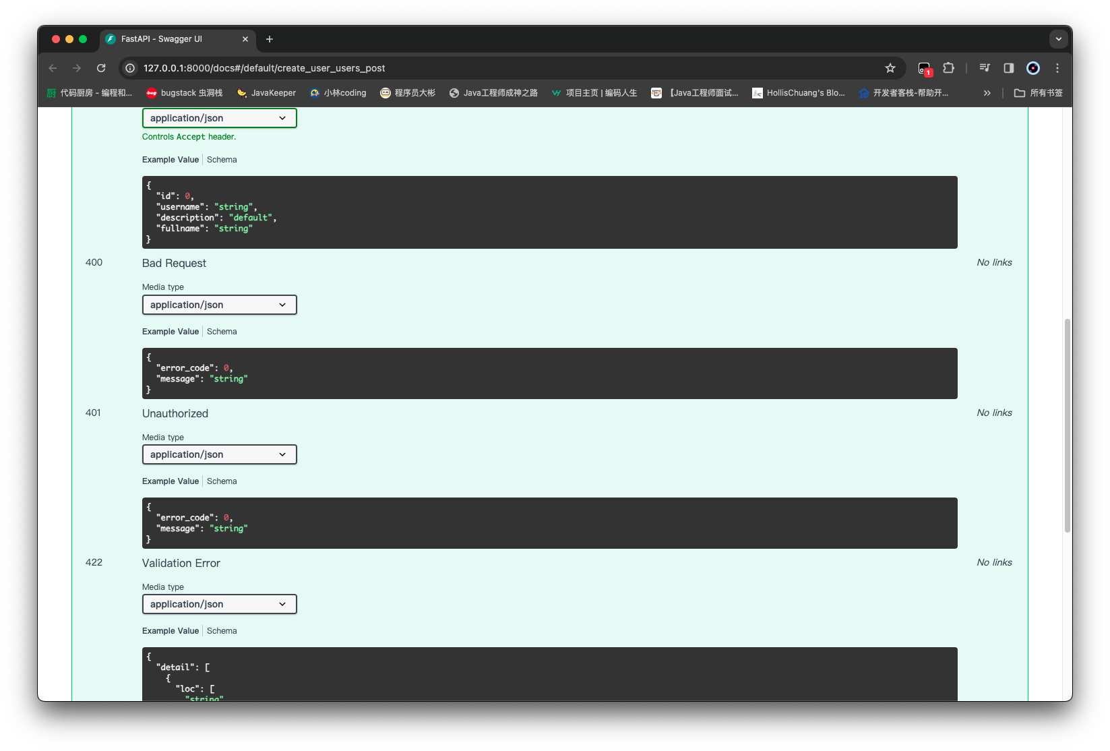This screenshot has width=1110, height=751.
Task: Open the 422 Validation Error media type dropdown
Action: [x=220, y=604]
